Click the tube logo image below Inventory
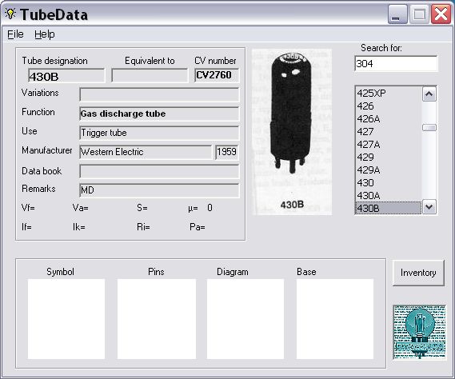This screenshot has height=379, width=455. [420, 333]
